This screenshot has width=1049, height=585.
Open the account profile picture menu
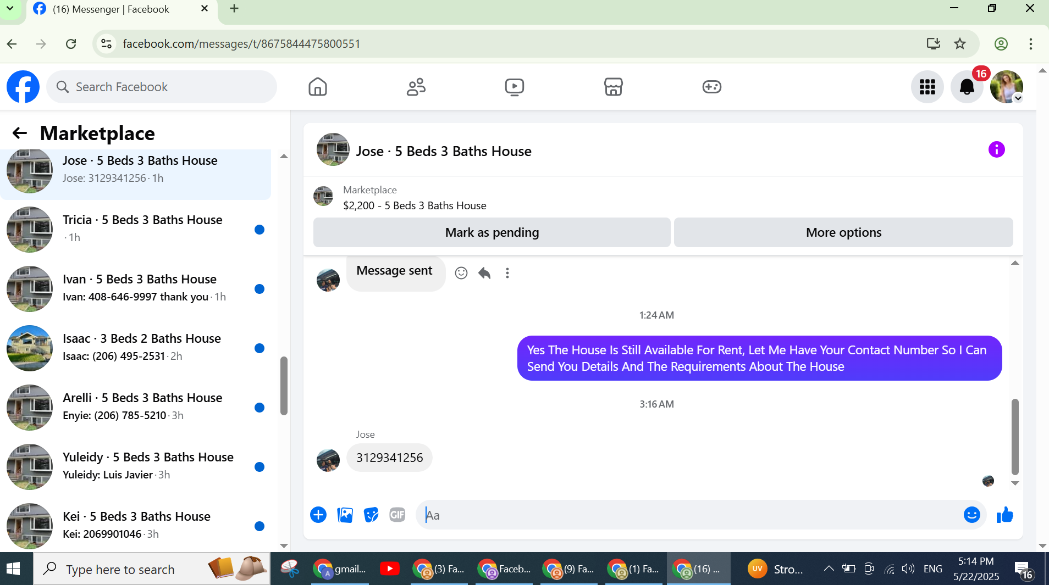tap(1007, 87)
